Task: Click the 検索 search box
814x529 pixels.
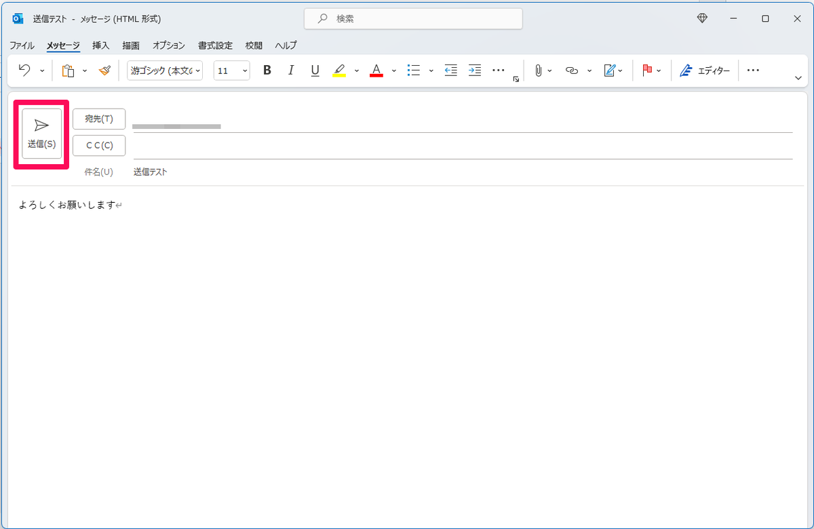Action: point(413,19)
